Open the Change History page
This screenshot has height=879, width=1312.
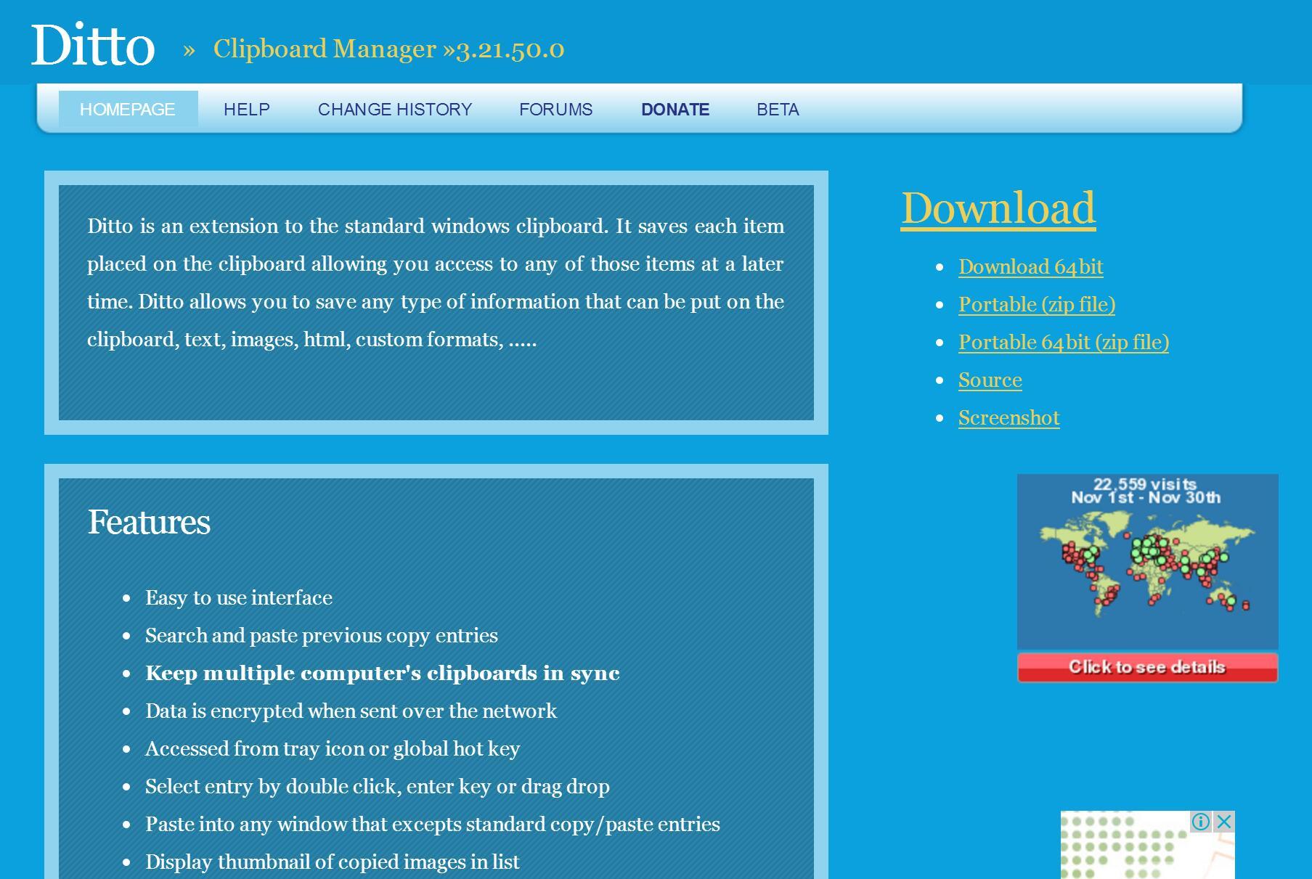click(395, 110)
